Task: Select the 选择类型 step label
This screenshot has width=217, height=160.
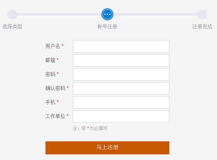Action: click(x=12, y=26)
